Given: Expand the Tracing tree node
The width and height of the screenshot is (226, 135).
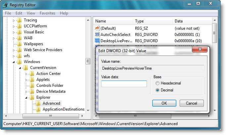Looking at the screenshot, I should tap(14, 20).
